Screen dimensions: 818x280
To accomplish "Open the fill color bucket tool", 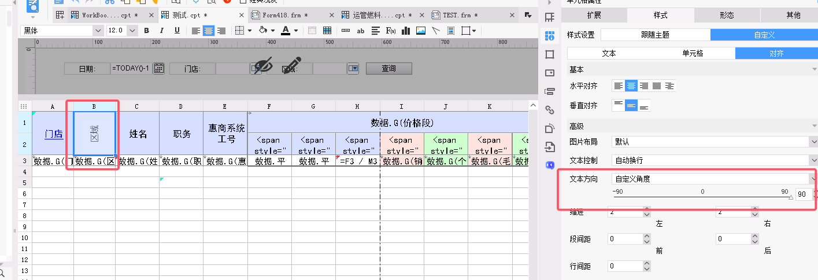I will (263, 31).
